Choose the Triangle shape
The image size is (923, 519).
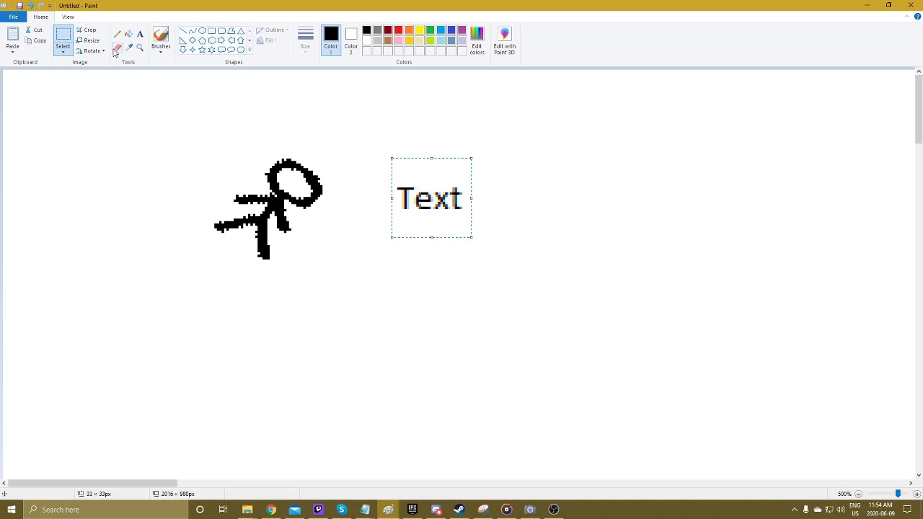click(x=241, y=31)
